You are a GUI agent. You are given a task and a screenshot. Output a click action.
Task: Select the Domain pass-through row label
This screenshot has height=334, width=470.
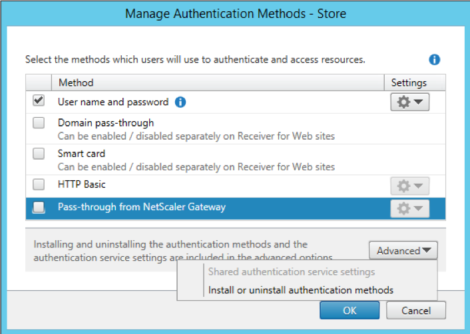coord(106,122)
